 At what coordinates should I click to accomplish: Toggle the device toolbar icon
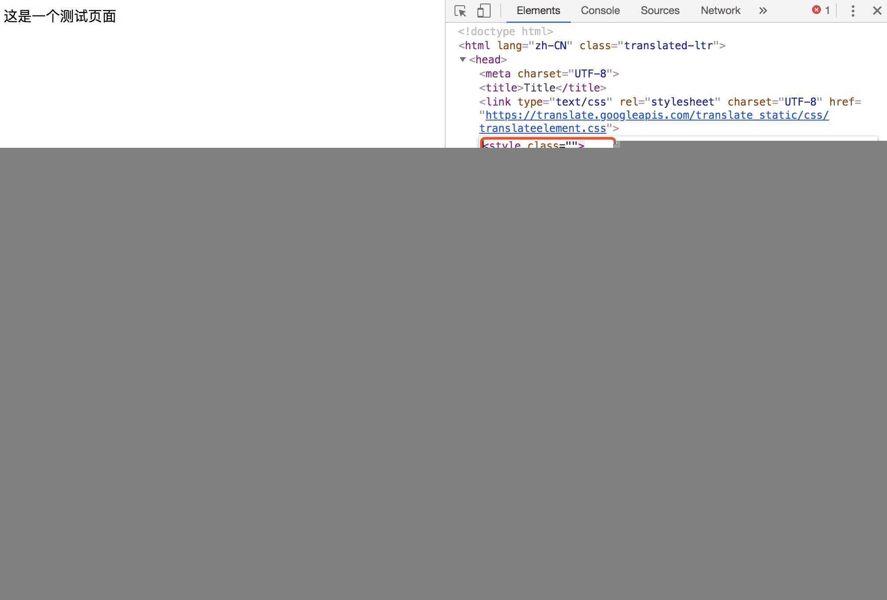pos(484,11)
